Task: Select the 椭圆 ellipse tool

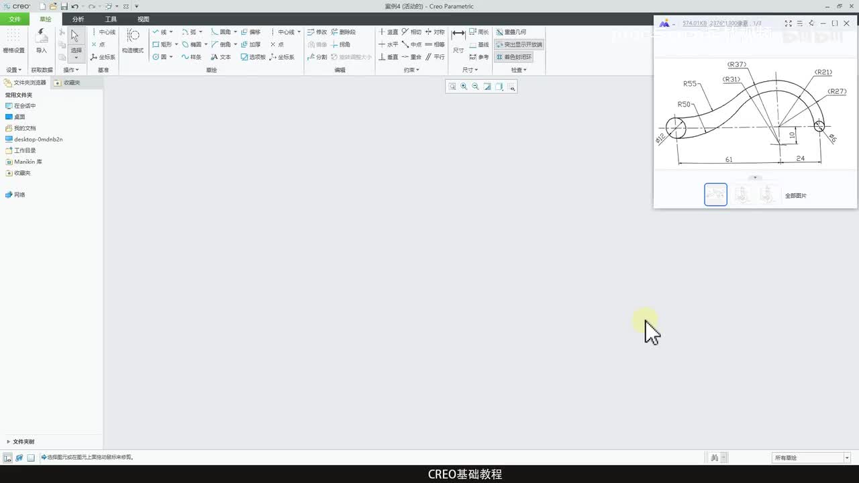Action: [191, 44]
